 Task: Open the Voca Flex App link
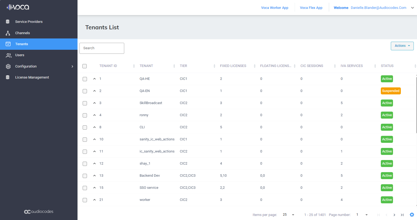coord(311,8)
